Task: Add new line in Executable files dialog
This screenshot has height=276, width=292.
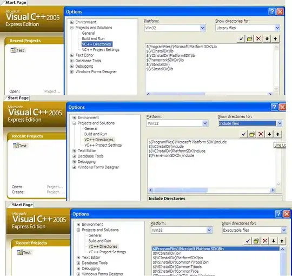Action: coord(256,241)
